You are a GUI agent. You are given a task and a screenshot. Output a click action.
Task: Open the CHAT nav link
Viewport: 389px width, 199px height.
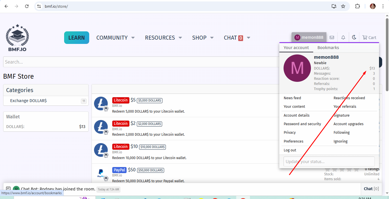coord(233,38)
